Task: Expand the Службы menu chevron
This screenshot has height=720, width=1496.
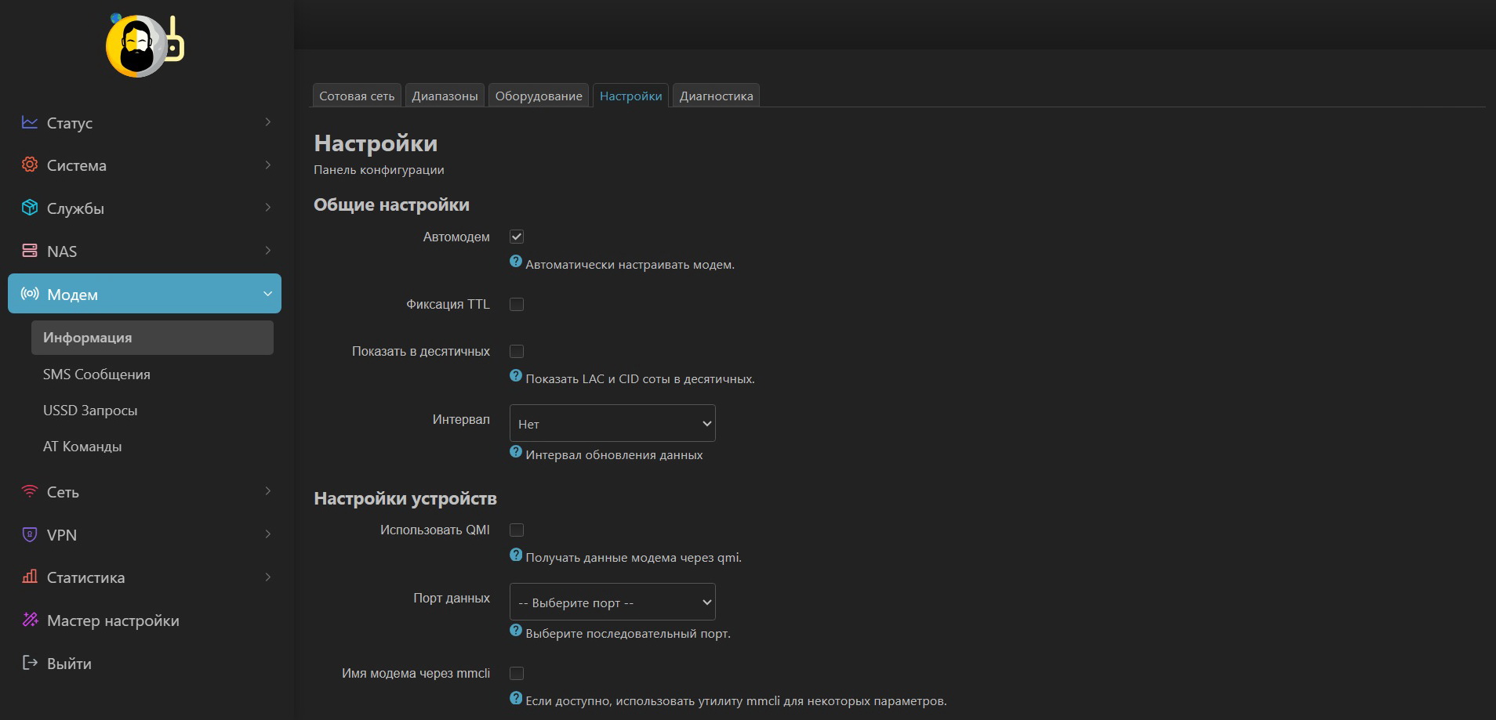Action: point(268,208)
